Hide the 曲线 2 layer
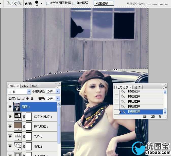 point(10,146)
